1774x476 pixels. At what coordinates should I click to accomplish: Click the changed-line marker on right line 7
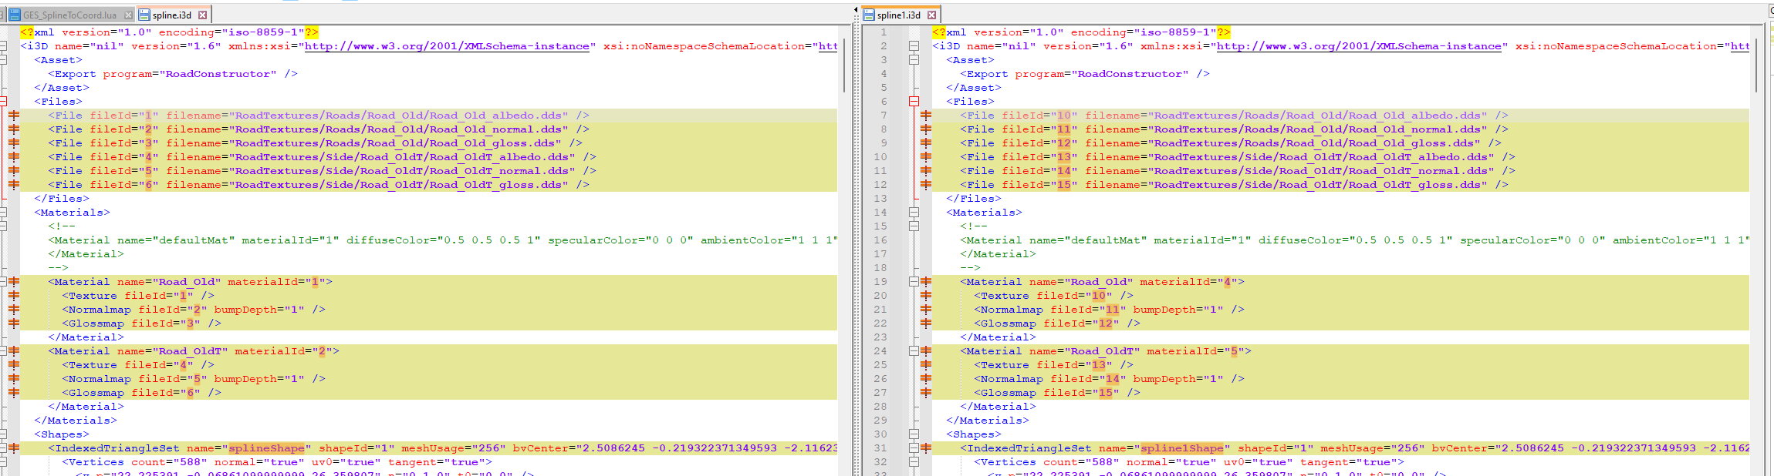[926, 116]
